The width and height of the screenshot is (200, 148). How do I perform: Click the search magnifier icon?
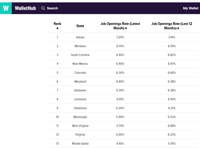[x=43, y=8]
